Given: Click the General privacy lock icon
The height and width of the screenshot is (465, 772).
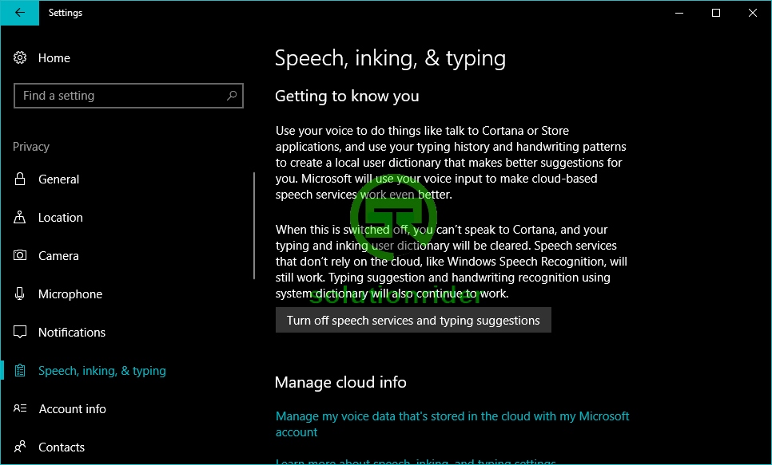Looking at the screenshot, I should [x=21, y=179].
